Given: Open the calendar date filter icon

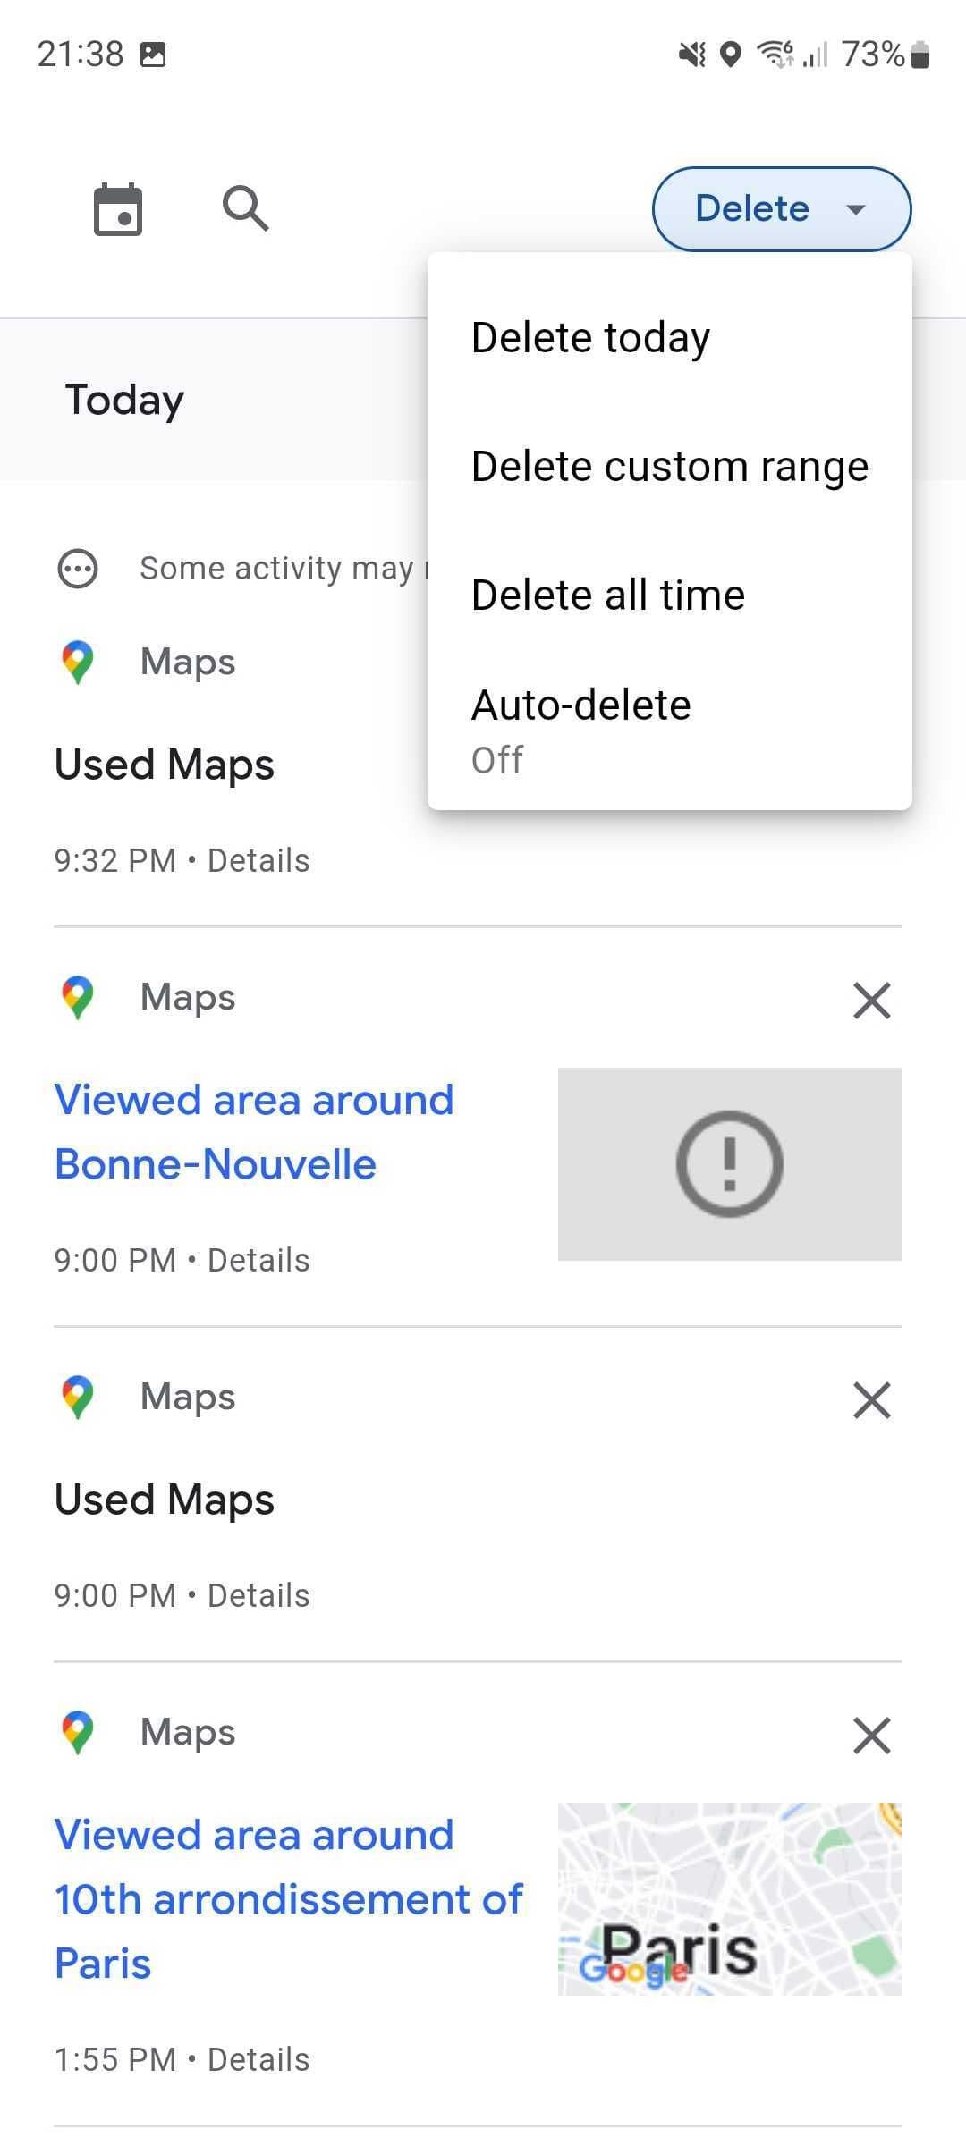Looking at the screenshot, I should [x=118, y=209].
